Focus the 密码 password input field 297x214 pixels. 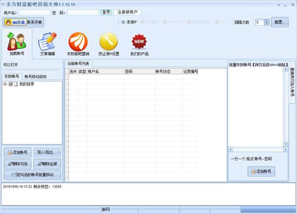83,12
